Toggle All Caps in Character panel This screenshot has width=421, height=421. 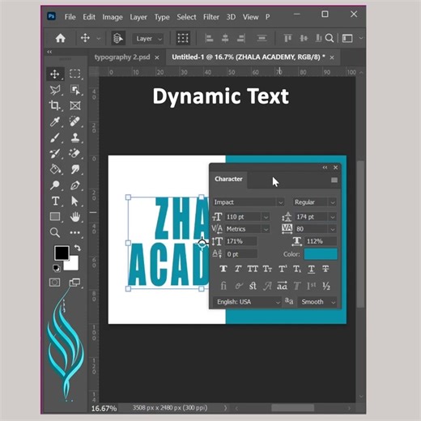253,269
